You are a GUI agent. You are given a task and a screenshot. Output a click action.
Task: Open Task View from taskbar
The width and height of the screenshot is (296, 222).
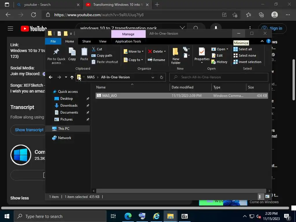coord(113,216)
